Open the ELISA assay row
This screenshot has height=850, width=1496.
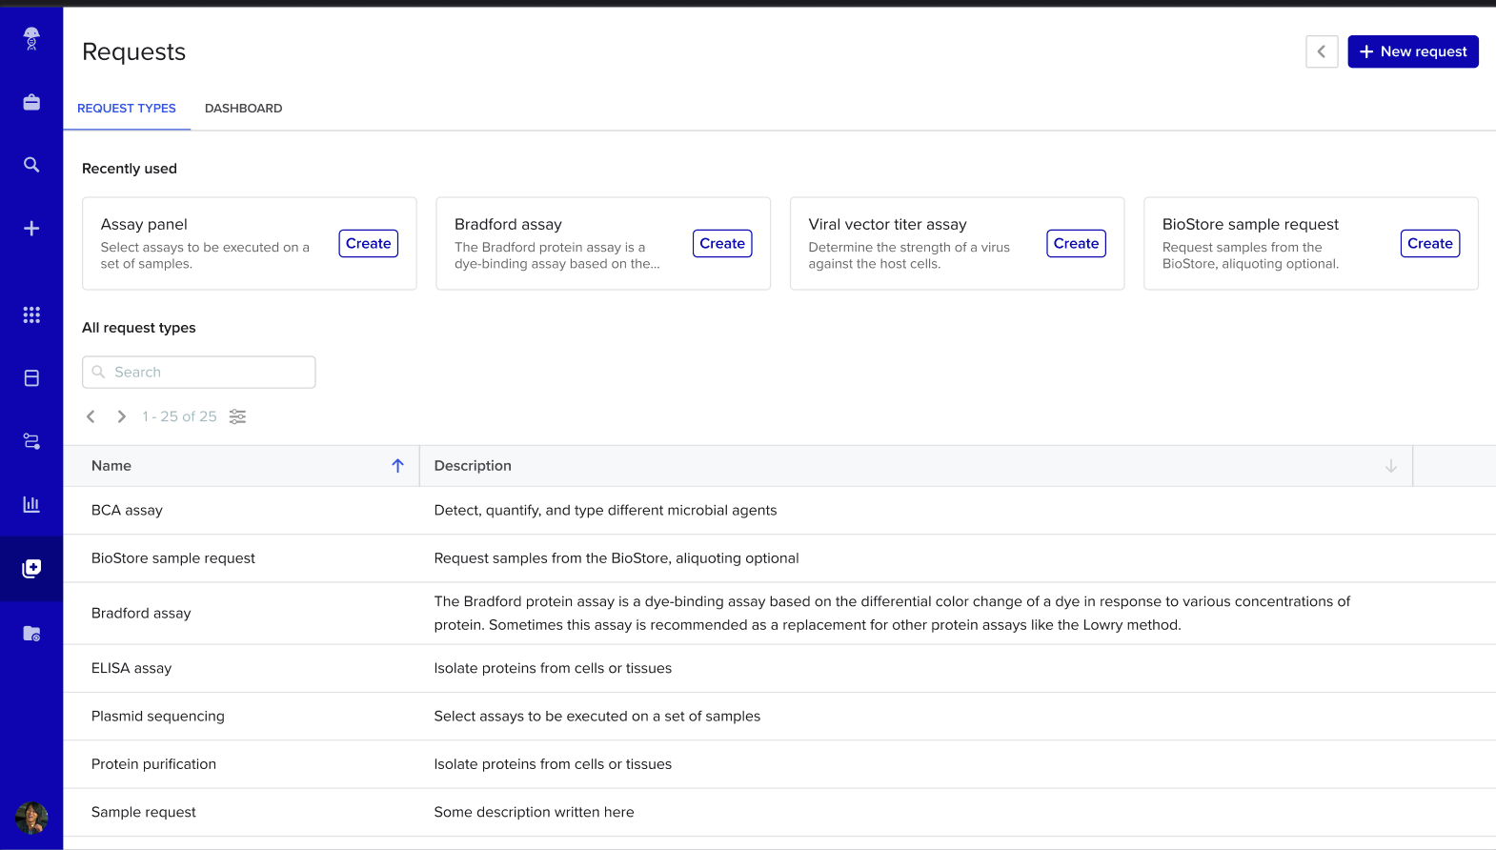point(779,669)
